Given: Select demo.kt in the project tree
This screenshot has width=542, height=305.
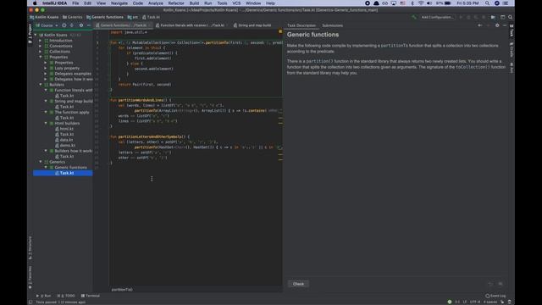Looking at the screenshot, I should (x=65, y=145).
